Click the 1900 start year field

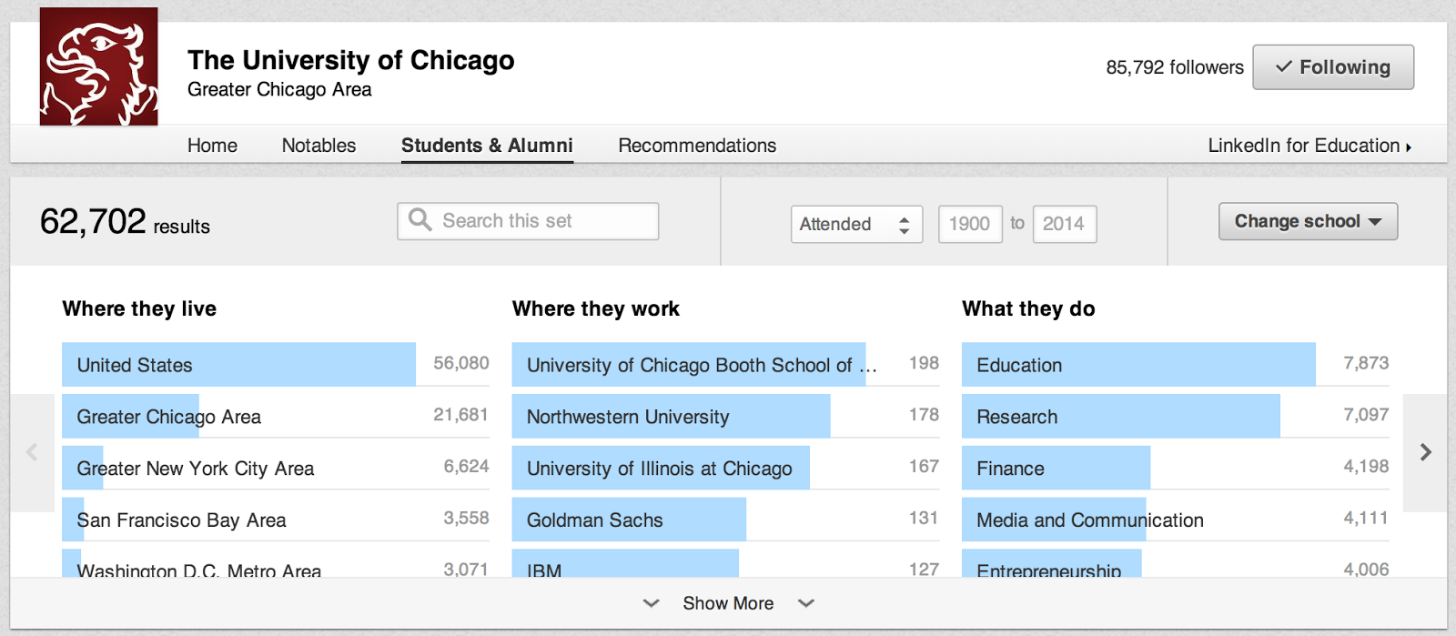point(969,224)
